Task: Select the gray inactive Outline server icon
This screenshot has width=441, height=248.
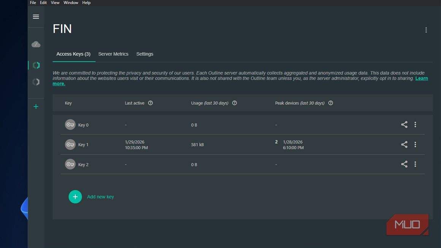Action: pos(36,82)
